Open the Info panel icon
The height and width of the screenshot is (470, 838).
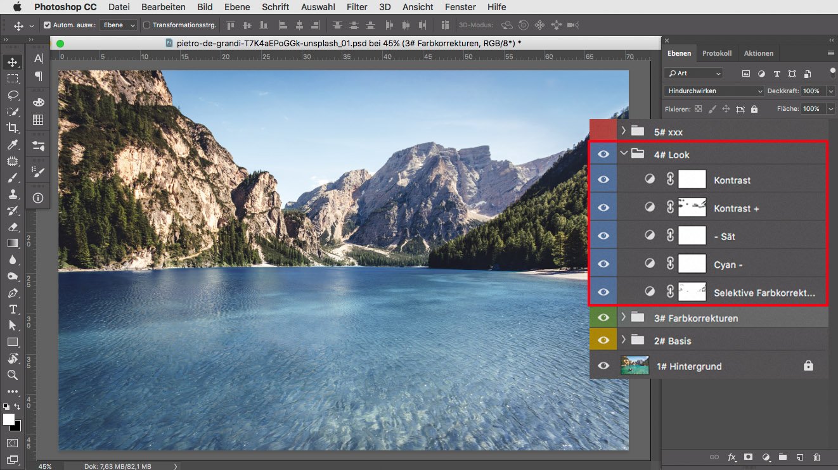(x=38, y=198)
